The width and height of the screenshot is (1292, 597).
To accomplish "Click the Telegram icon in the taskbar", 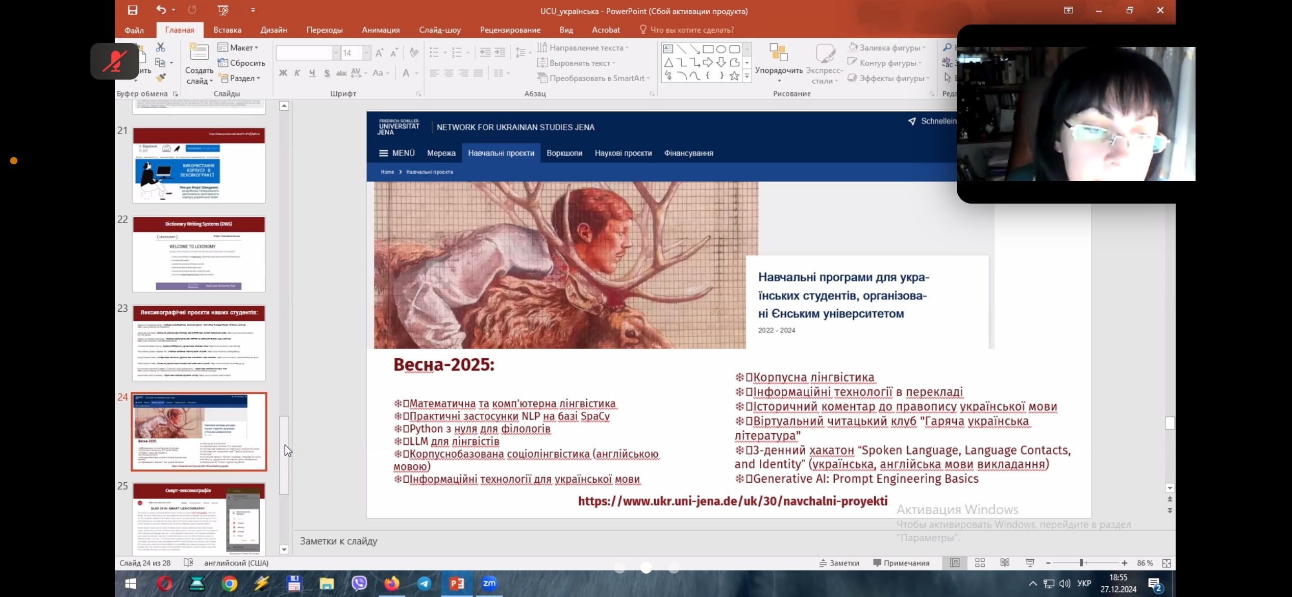I will [424, 583].
